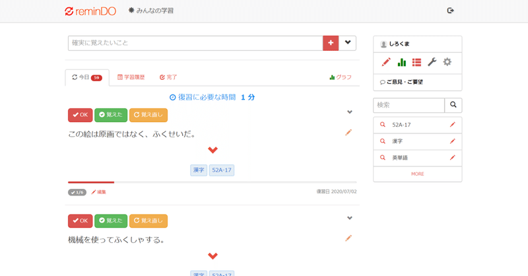Open the グラフ link
528x276 pixels.
341,77
